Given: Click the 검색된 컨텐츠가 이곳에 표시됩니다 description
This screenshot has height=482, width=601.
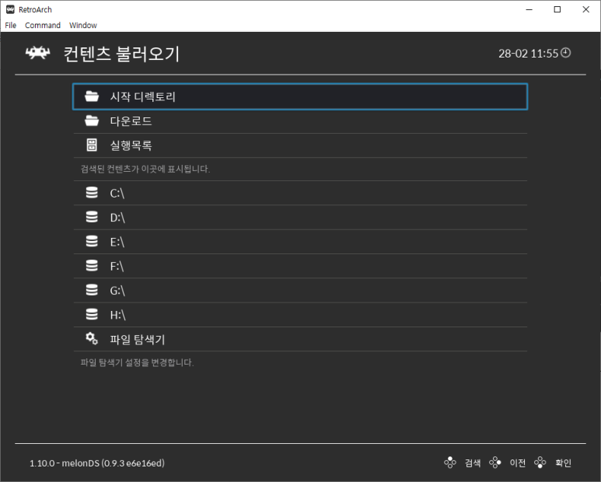Looking at the screenshot, I should (145, 169).
